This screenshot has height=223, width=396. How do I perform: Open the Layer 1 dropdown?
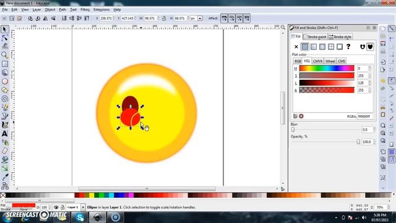[x=83, y=208]
